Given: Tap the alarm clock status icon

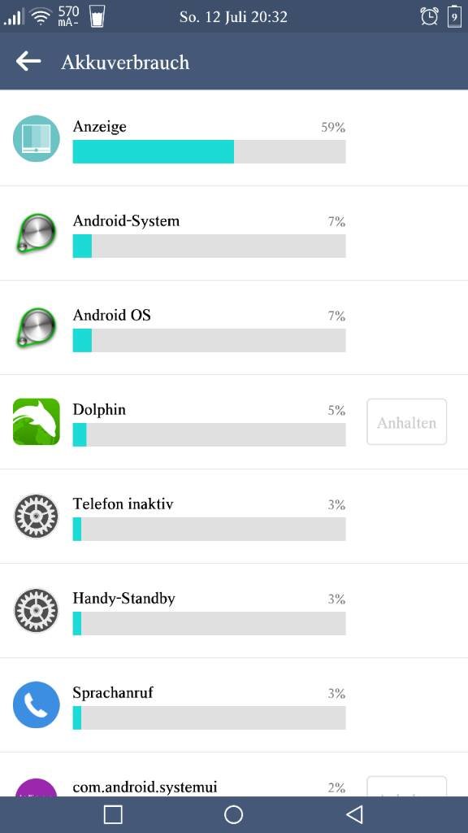Looking at the screenshot, I should (429, 16).
